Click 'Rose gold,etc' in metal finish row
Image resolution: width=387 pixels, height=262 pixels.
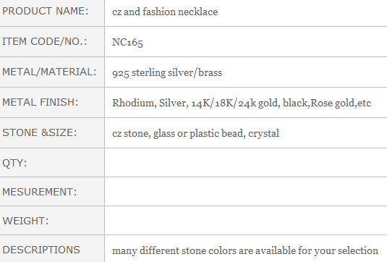point(341,103)
